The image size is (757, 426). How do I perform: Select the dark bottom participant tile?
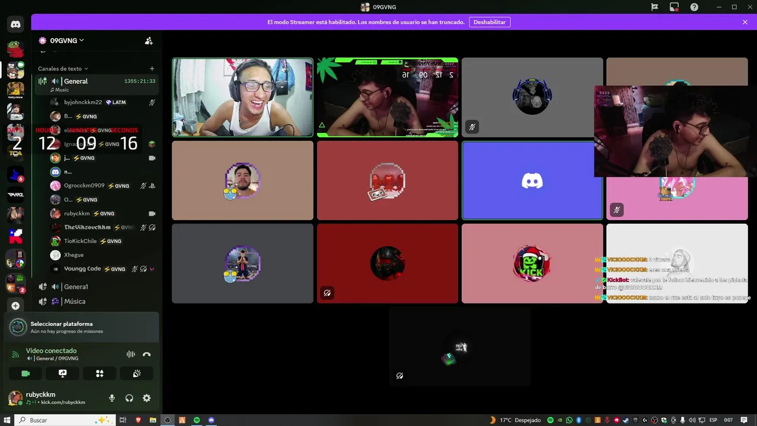pos(460,346)
